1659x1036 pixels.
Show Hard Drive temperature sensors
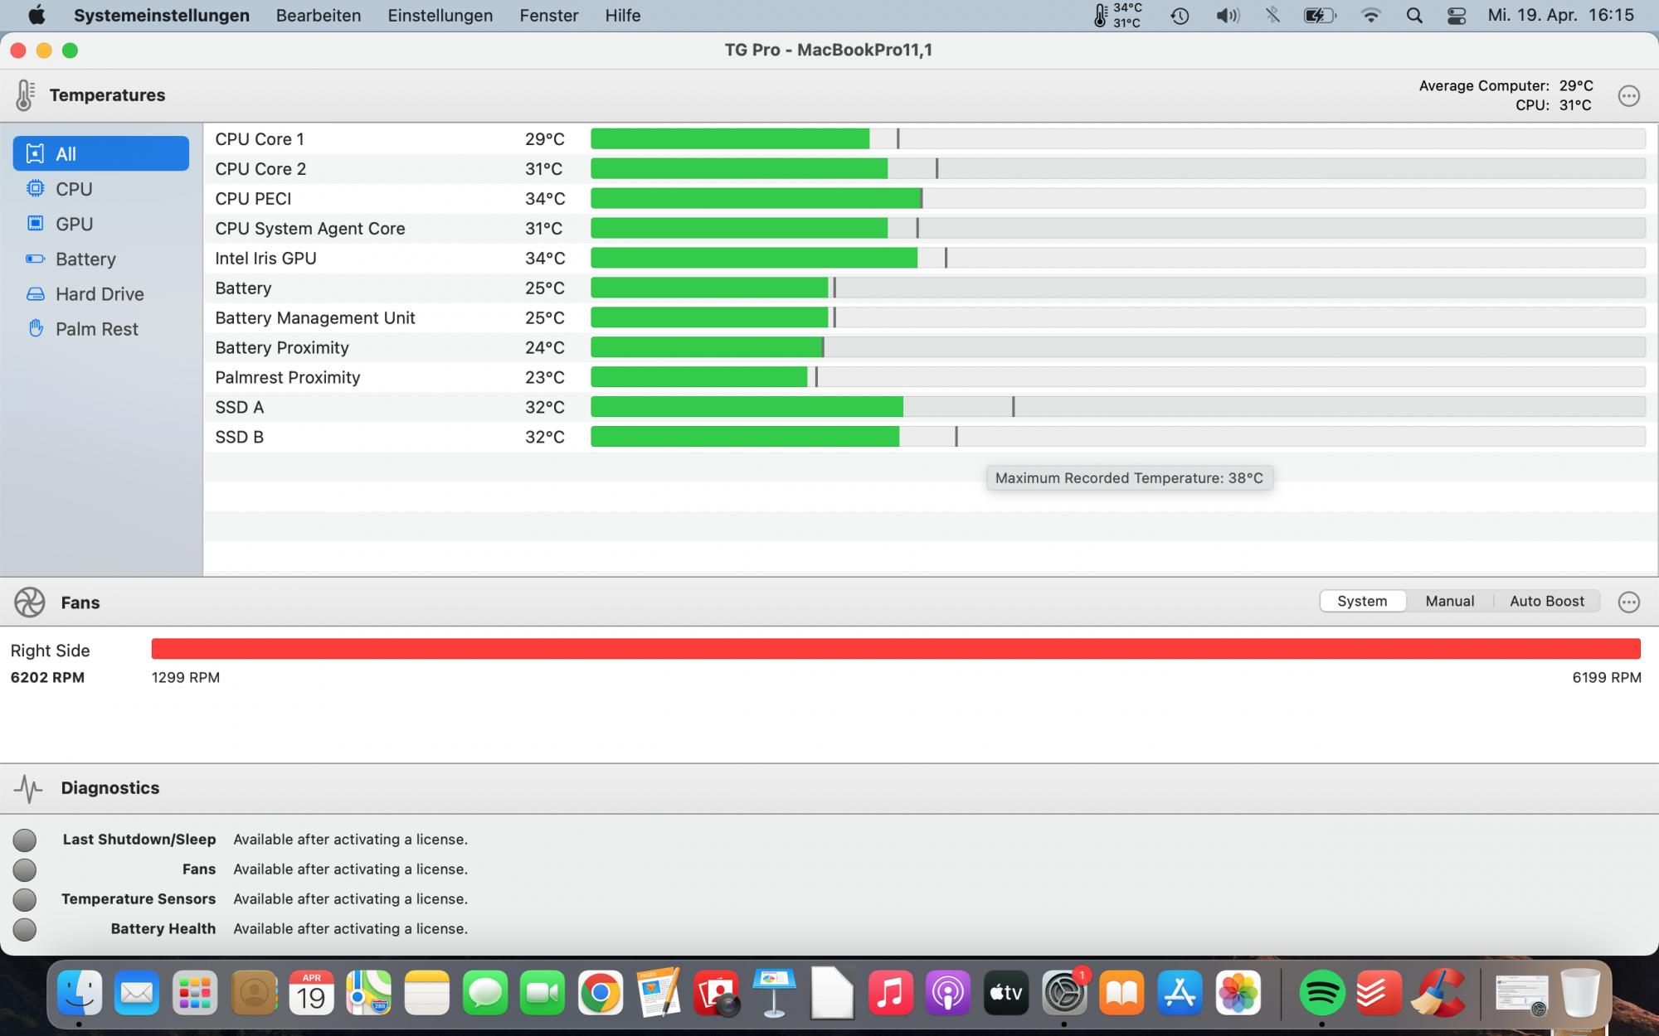[x=99, y=294]
